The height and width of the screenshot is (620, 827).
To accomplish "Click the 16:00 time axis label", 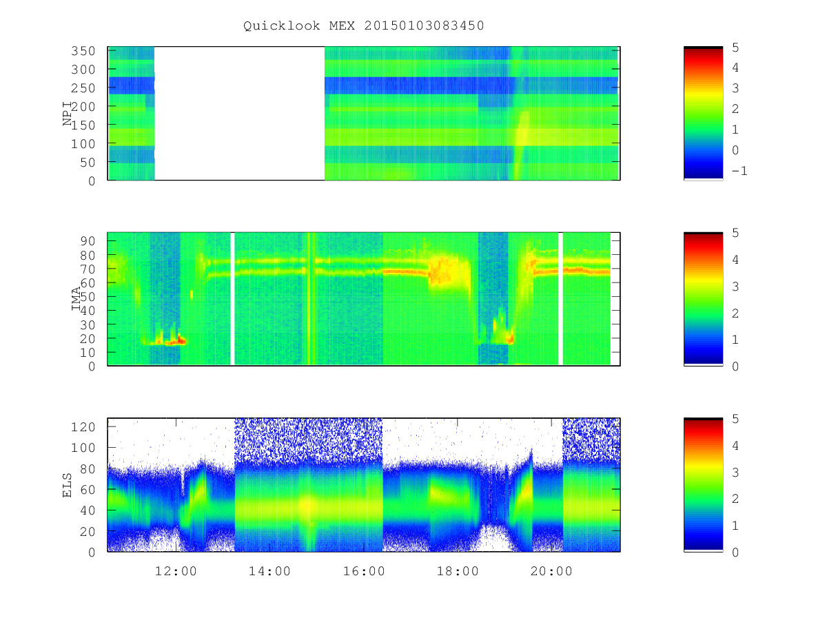I will pyautogui.click(x=364, y=570).
